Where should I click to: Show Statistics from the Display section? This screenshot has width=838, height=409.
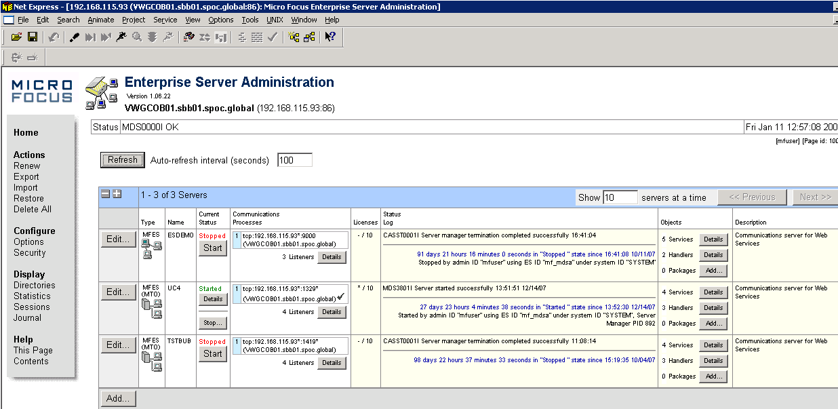click(x=32, y=296)
